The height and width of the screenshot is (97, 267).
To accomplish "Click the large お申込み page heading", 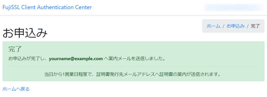I will (x=25, y=33).
